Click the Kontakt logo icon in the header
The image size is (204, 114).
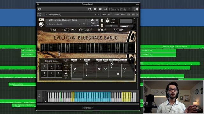click(x=40, y=9)
